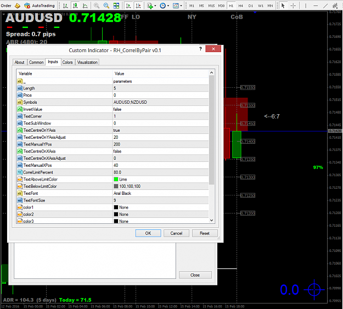Open the Indicators list icon

[150, 5]
